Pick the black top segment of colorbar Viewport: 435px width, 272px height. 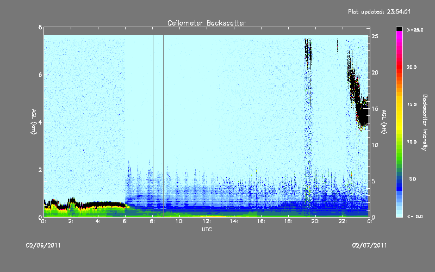(x=399, y=29)
